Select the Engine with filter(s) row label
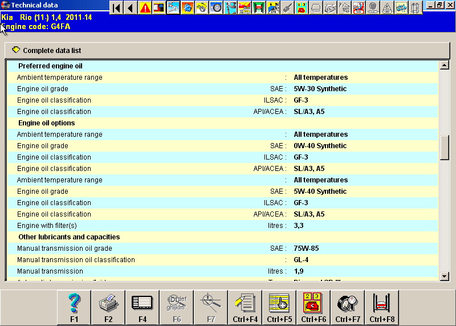 pyautogui.click(x=47, y=226)
